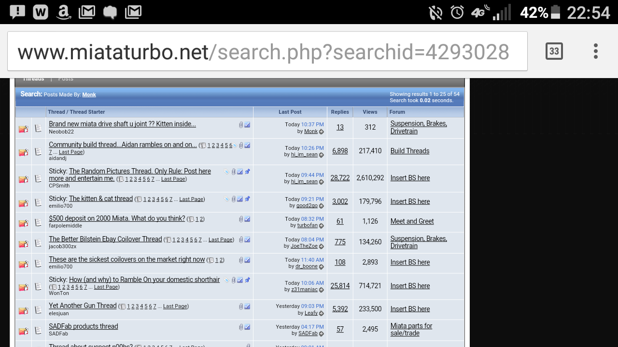View who posted the 28,722 replies
This screenshot has width=618, height=347.
coord(340,178)
